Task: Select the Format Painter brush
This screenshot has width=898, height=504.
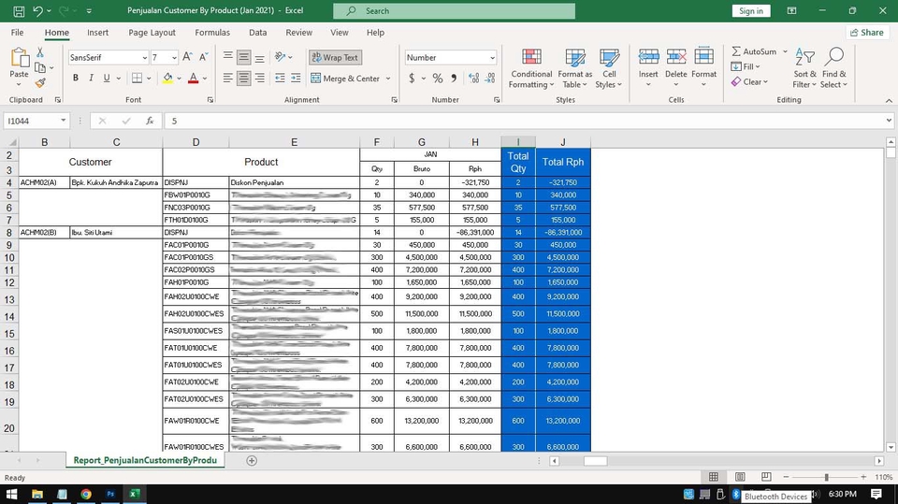Action: pyautogui.click(x=40, y=83)
